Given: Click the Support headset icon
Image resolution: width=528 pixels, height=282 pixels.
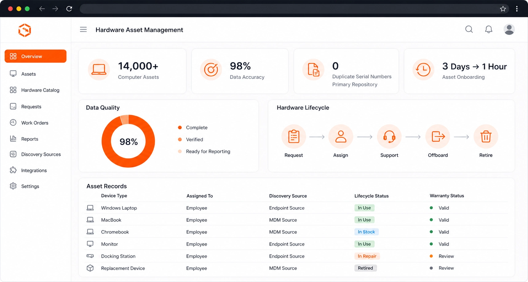Looking at the screenshot, I should [x=389, y=136].
